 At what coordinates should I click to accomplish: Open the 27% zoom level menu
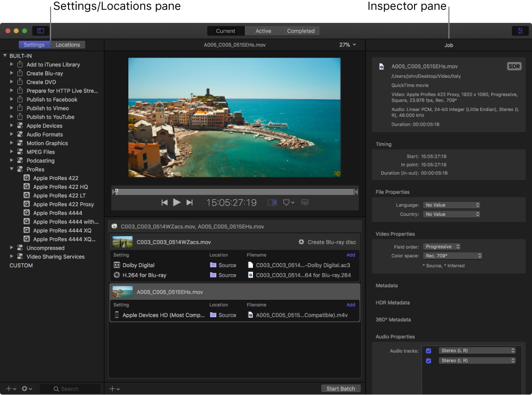[x=348, y=45]
